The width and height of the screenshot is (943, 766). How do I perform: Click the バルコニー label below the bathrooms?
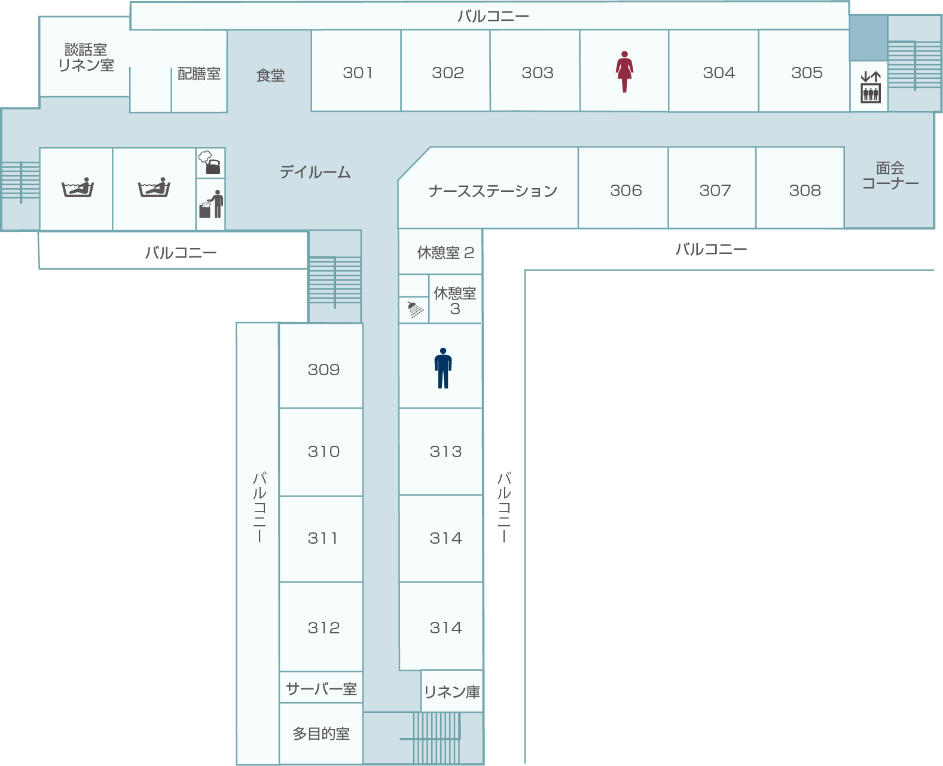click(x=181, y=253)
